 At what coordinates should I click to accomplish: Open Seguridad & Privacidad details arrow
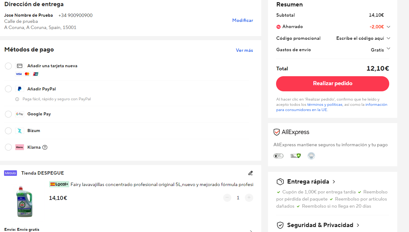click(358, 225)
